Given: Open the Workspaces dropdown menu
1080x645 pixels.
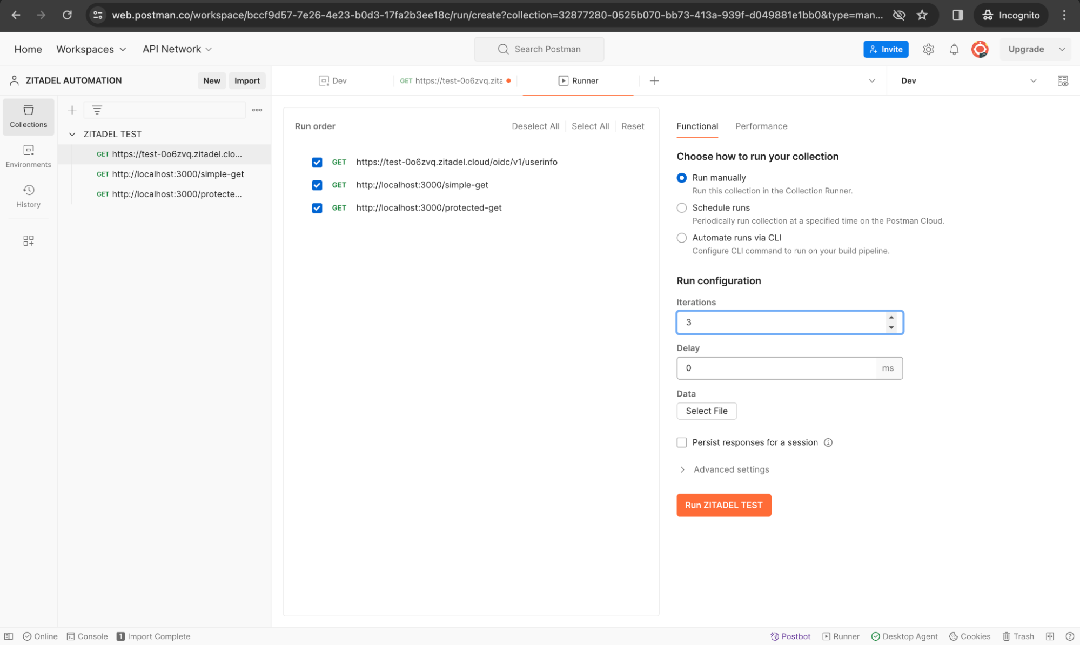Looking at the screenshot, I should [91, 49].
